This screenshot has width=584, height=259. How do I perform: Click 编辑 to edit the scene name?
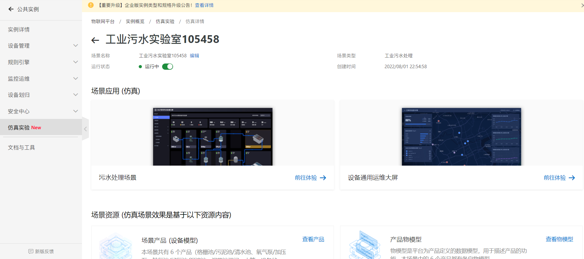pyautogui.click(x=194, y=56)
